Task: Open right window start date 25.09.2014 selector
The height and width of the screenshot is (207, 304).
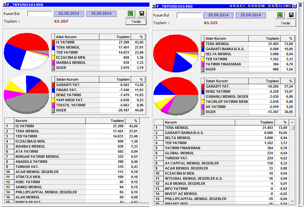Action: pos(218,15)
